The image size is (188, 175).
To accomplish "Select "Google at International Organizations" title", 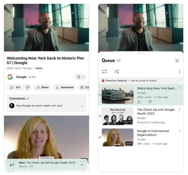I will point(153,133).
